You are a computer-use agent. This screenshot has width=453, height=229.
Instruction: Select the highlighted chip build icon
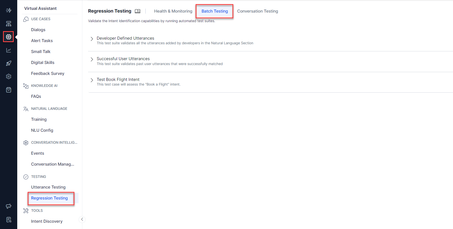point(8,37)
